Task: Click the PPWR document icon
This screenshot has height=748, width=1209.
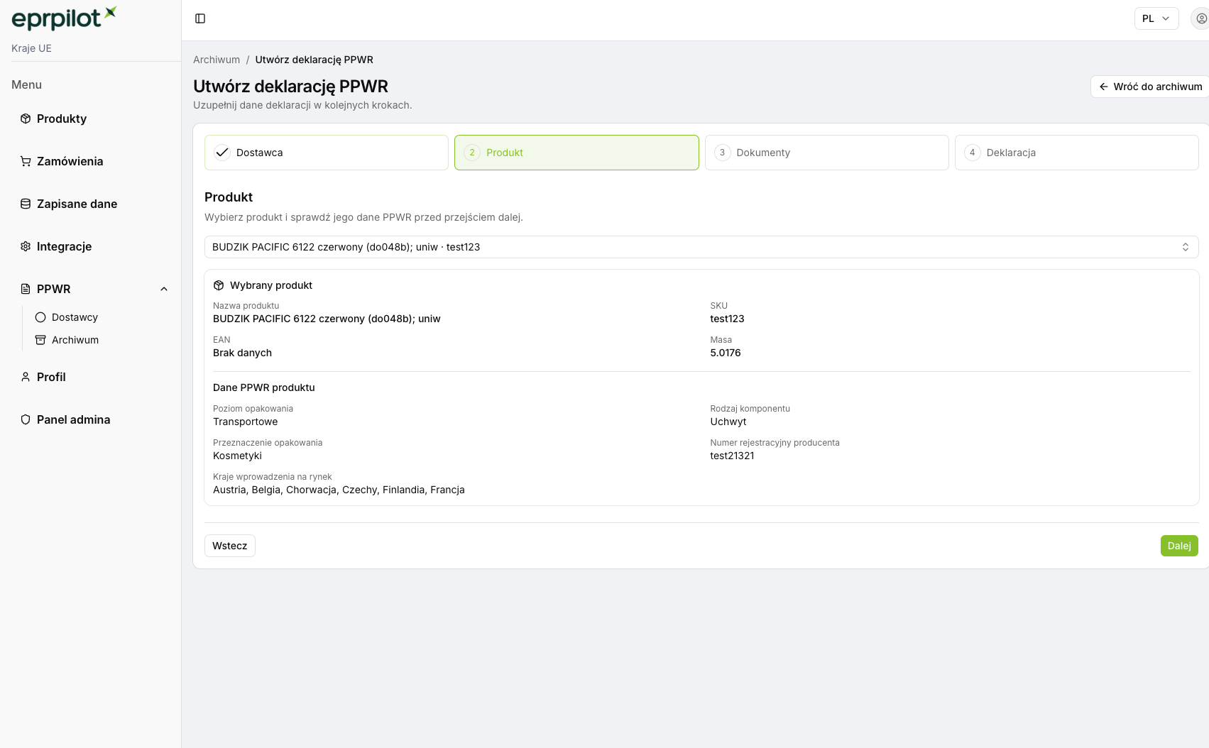Action: (x=26, y=289)
